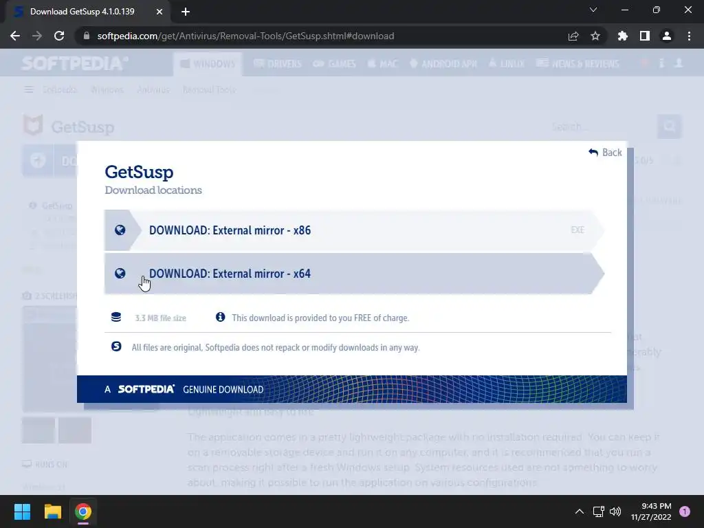The width and height of the screenshot is (704, 528).
Task: Open the notification center badge
Action: (x=685, y=511)
